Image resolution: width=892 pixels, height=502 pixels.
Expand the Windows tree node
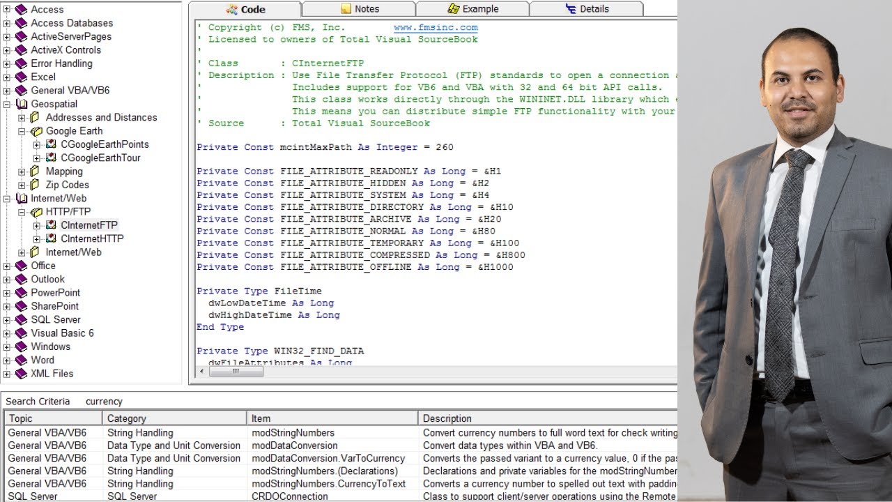pyautogui.click(x=7, y=347)
